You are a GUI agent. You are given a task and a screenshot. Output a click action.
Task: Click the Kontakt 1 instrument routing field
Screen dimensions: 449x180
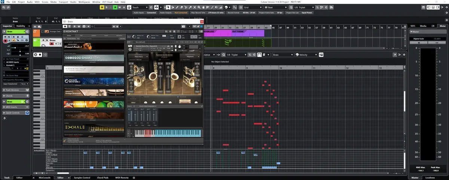coord(16,65)
